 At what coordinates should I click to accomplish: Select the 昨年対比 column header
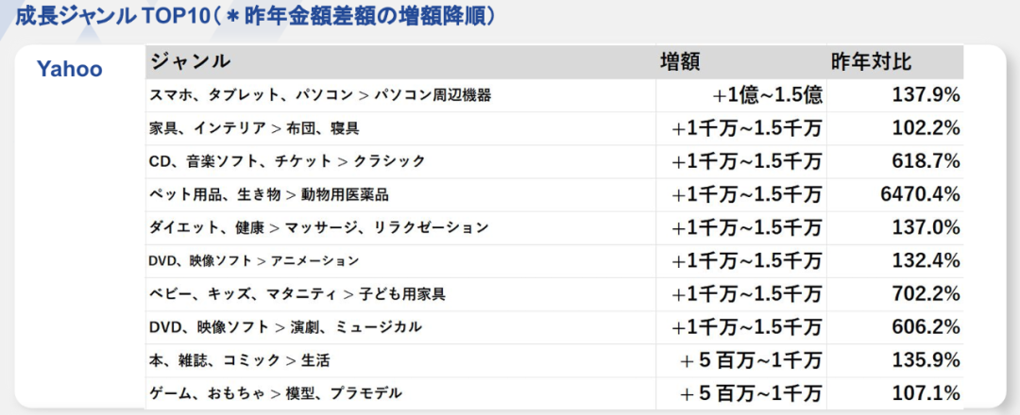click(x=871, y=62)
